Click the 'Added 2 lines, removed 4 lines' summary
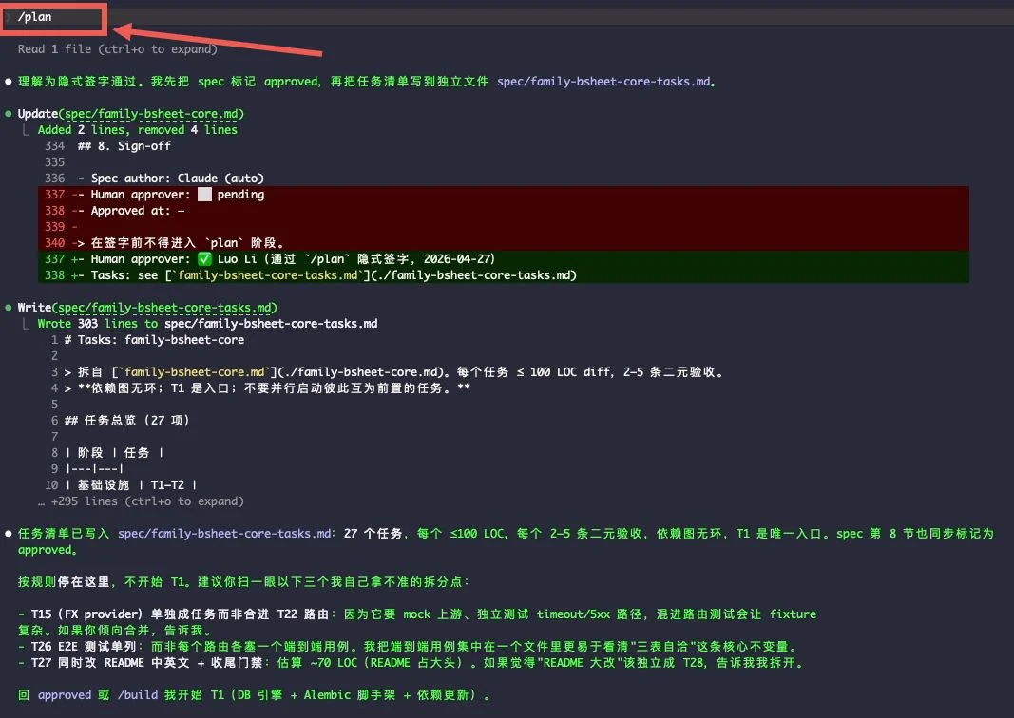1014x718 pixels. [x=140, y=129]
